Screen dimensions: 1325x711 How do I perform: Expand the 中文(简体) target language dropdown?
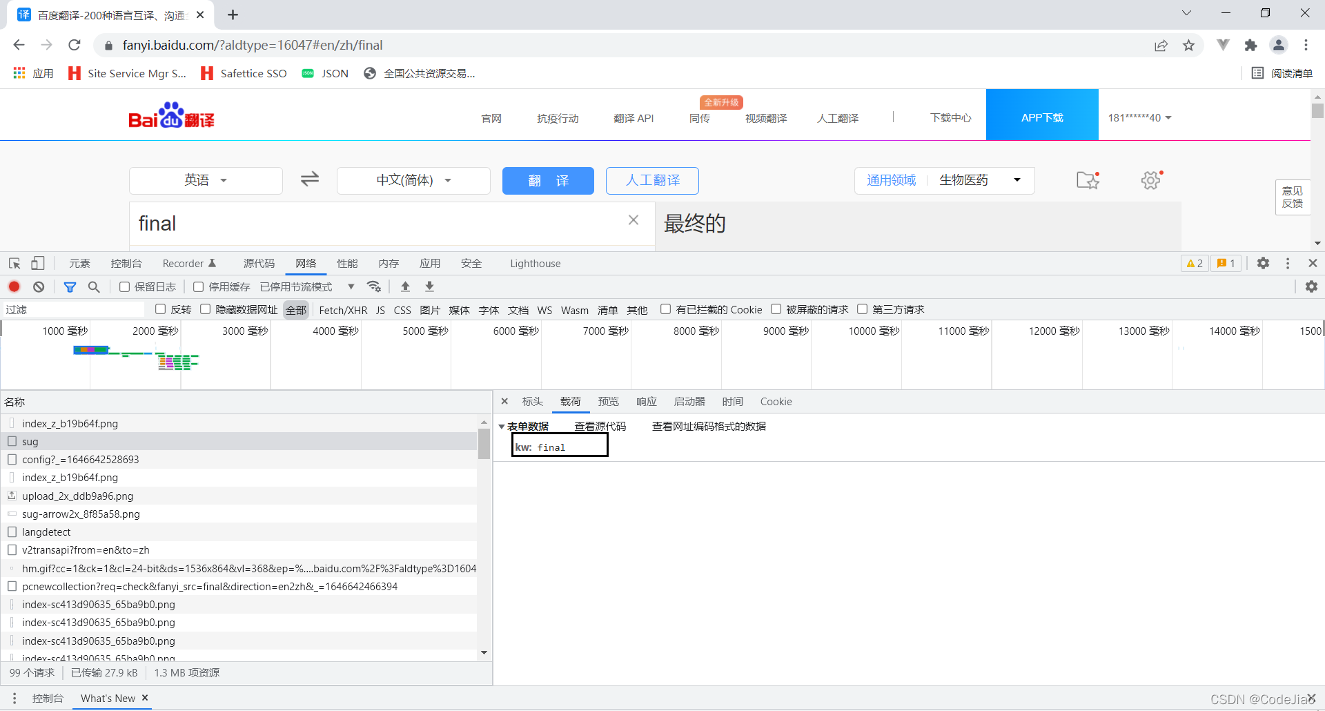[x=413, y=180]
